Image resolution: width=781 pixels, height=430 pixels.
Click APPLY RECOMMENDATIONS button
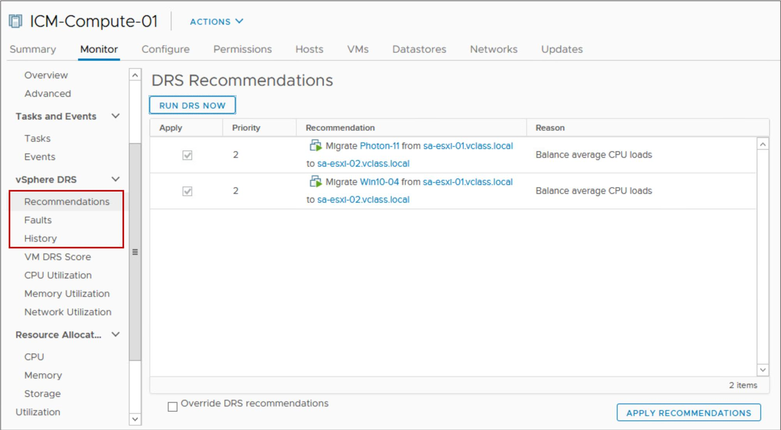click(x=689, y=412)
